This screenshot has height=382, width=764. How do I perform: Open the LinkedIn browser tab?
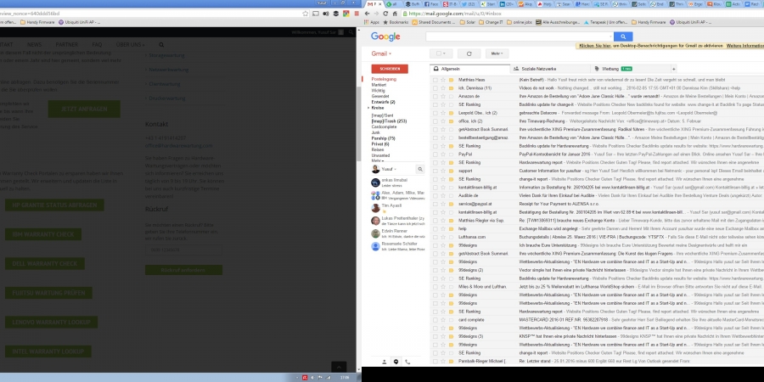(506, 4)
